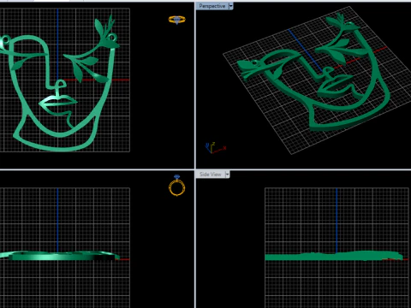Click the Perspective viewport title label

[212, 6]
